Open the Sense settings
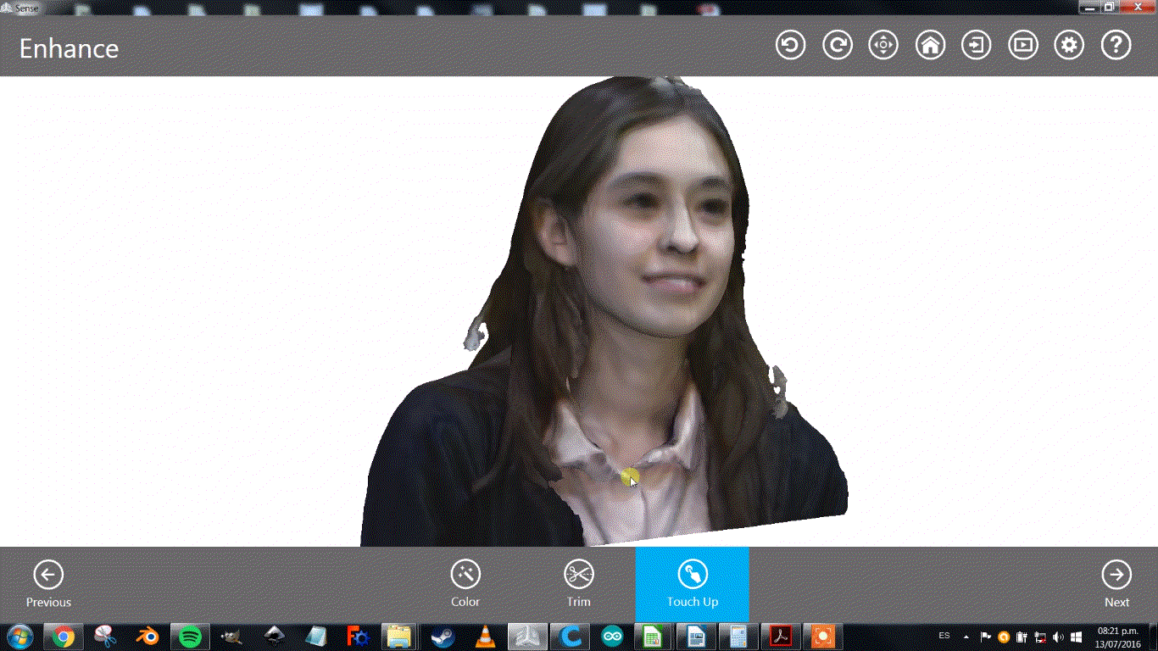1158x651 pixels. point(1069,44)
